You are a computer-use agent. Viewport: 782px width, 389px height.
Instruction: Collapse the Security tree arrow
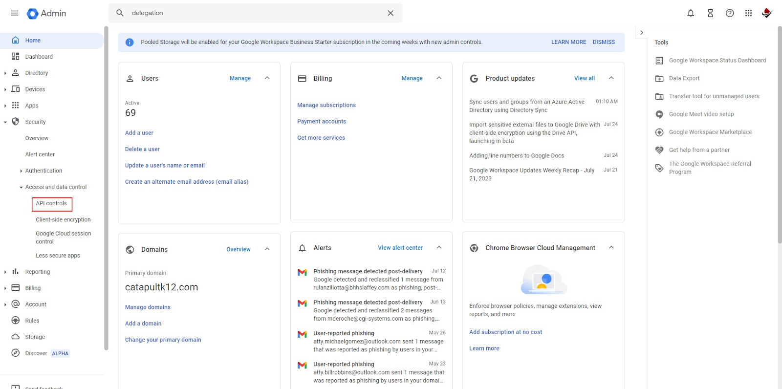pyautogui.click(x=5, y=122)
